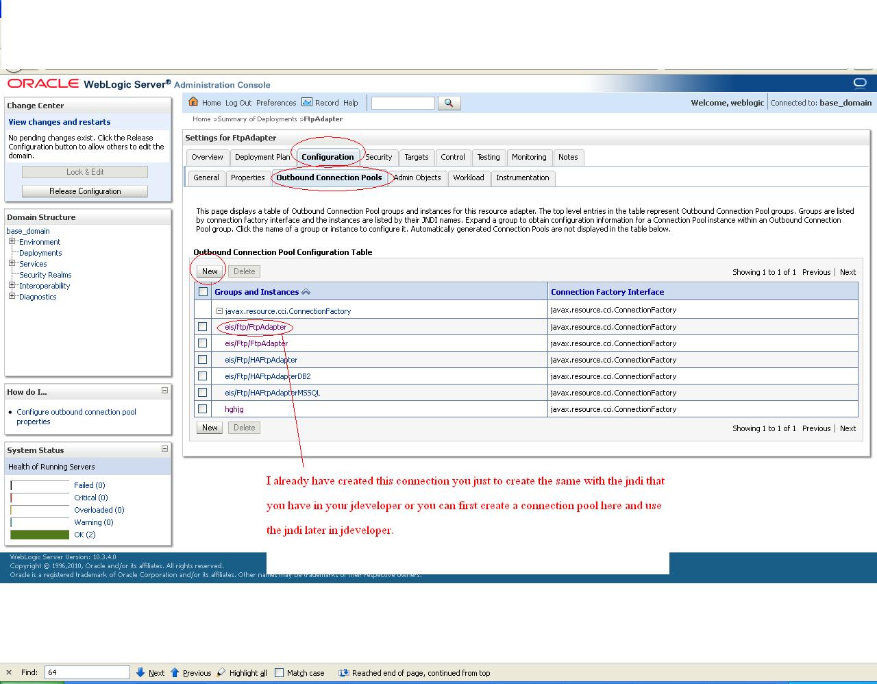Click the Highlight all marker icon
The height and width of the screenshot is (684, 877).
(x=221, y=672)
